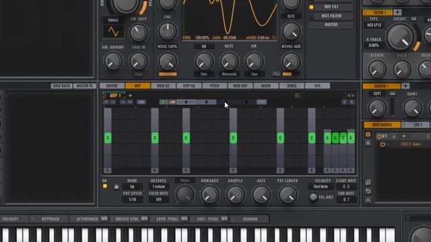Click the SEND RACK button
Viewport: 431px width, 242px height.
click(x=61, y=86)
